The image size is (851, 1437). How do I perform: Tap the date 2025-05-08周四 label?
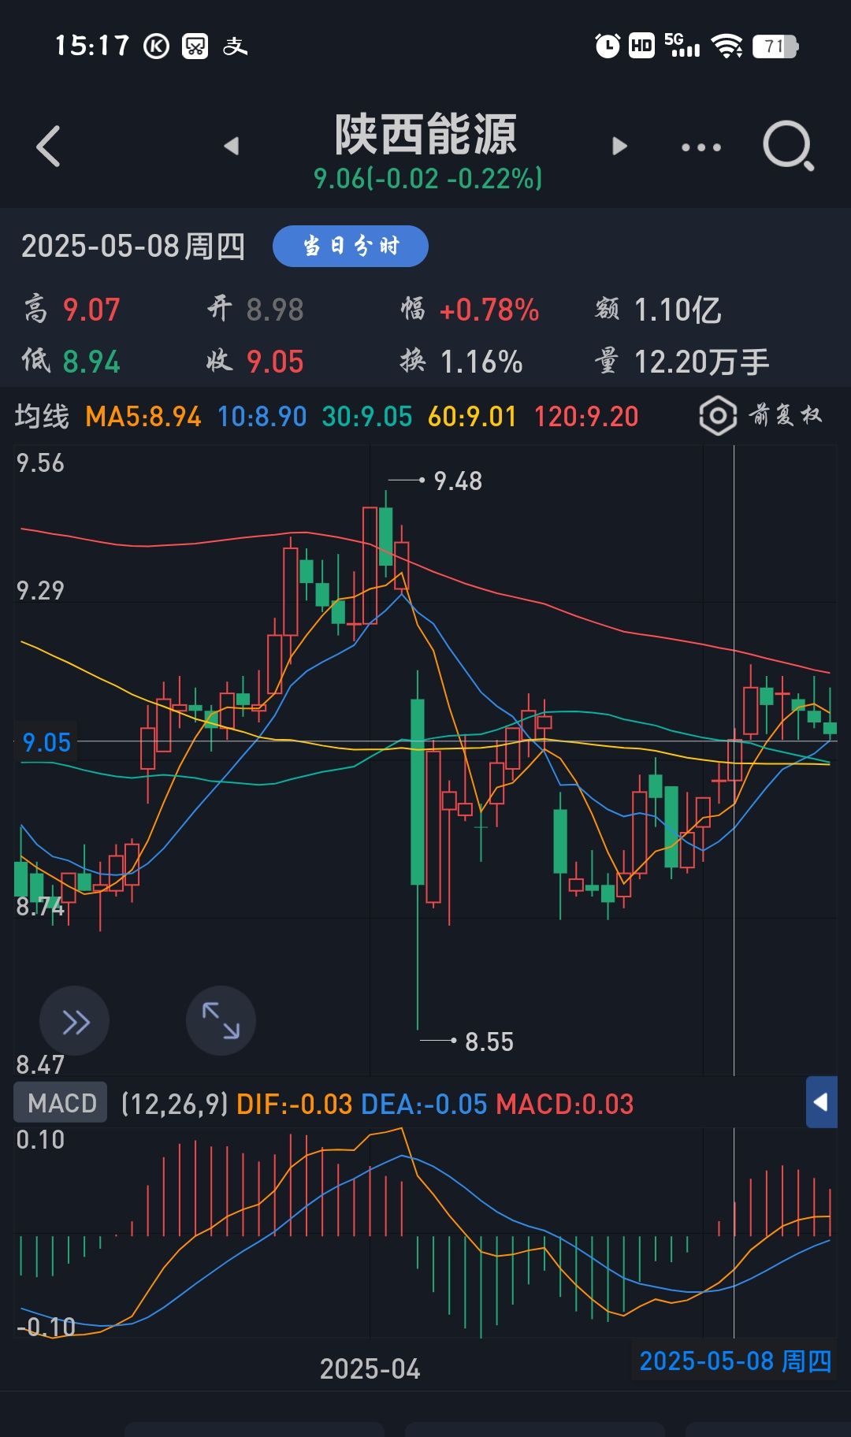click(132, 247)
